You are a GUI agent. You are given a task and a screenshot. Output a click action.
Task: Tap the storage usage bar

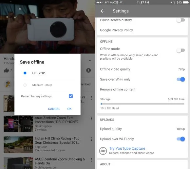(142, 104)
